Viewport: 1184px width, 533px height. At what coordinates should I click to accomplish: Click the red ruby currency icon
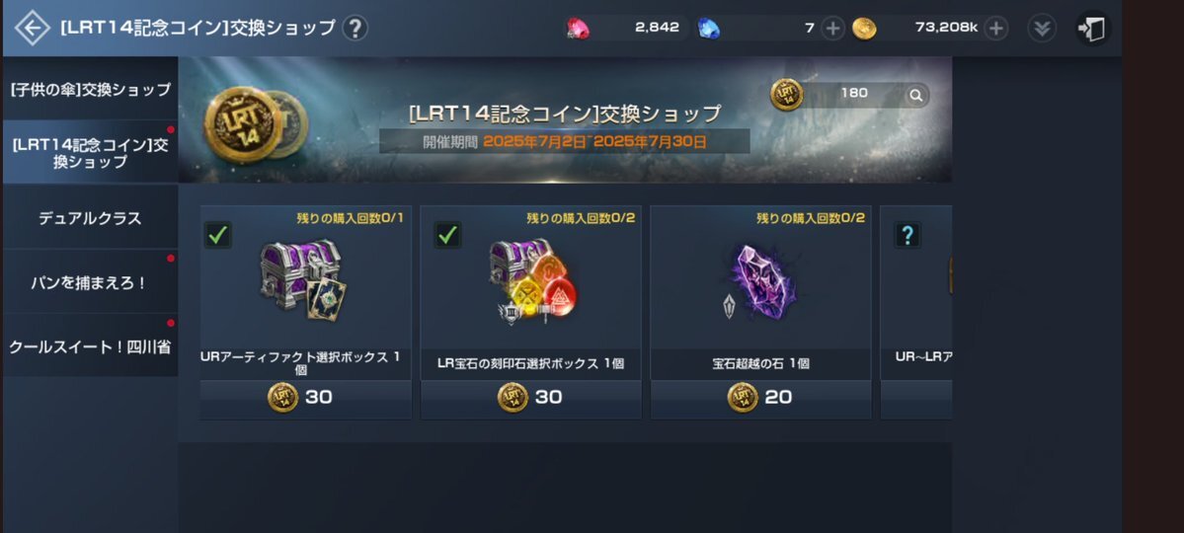[x=579, y=29]
